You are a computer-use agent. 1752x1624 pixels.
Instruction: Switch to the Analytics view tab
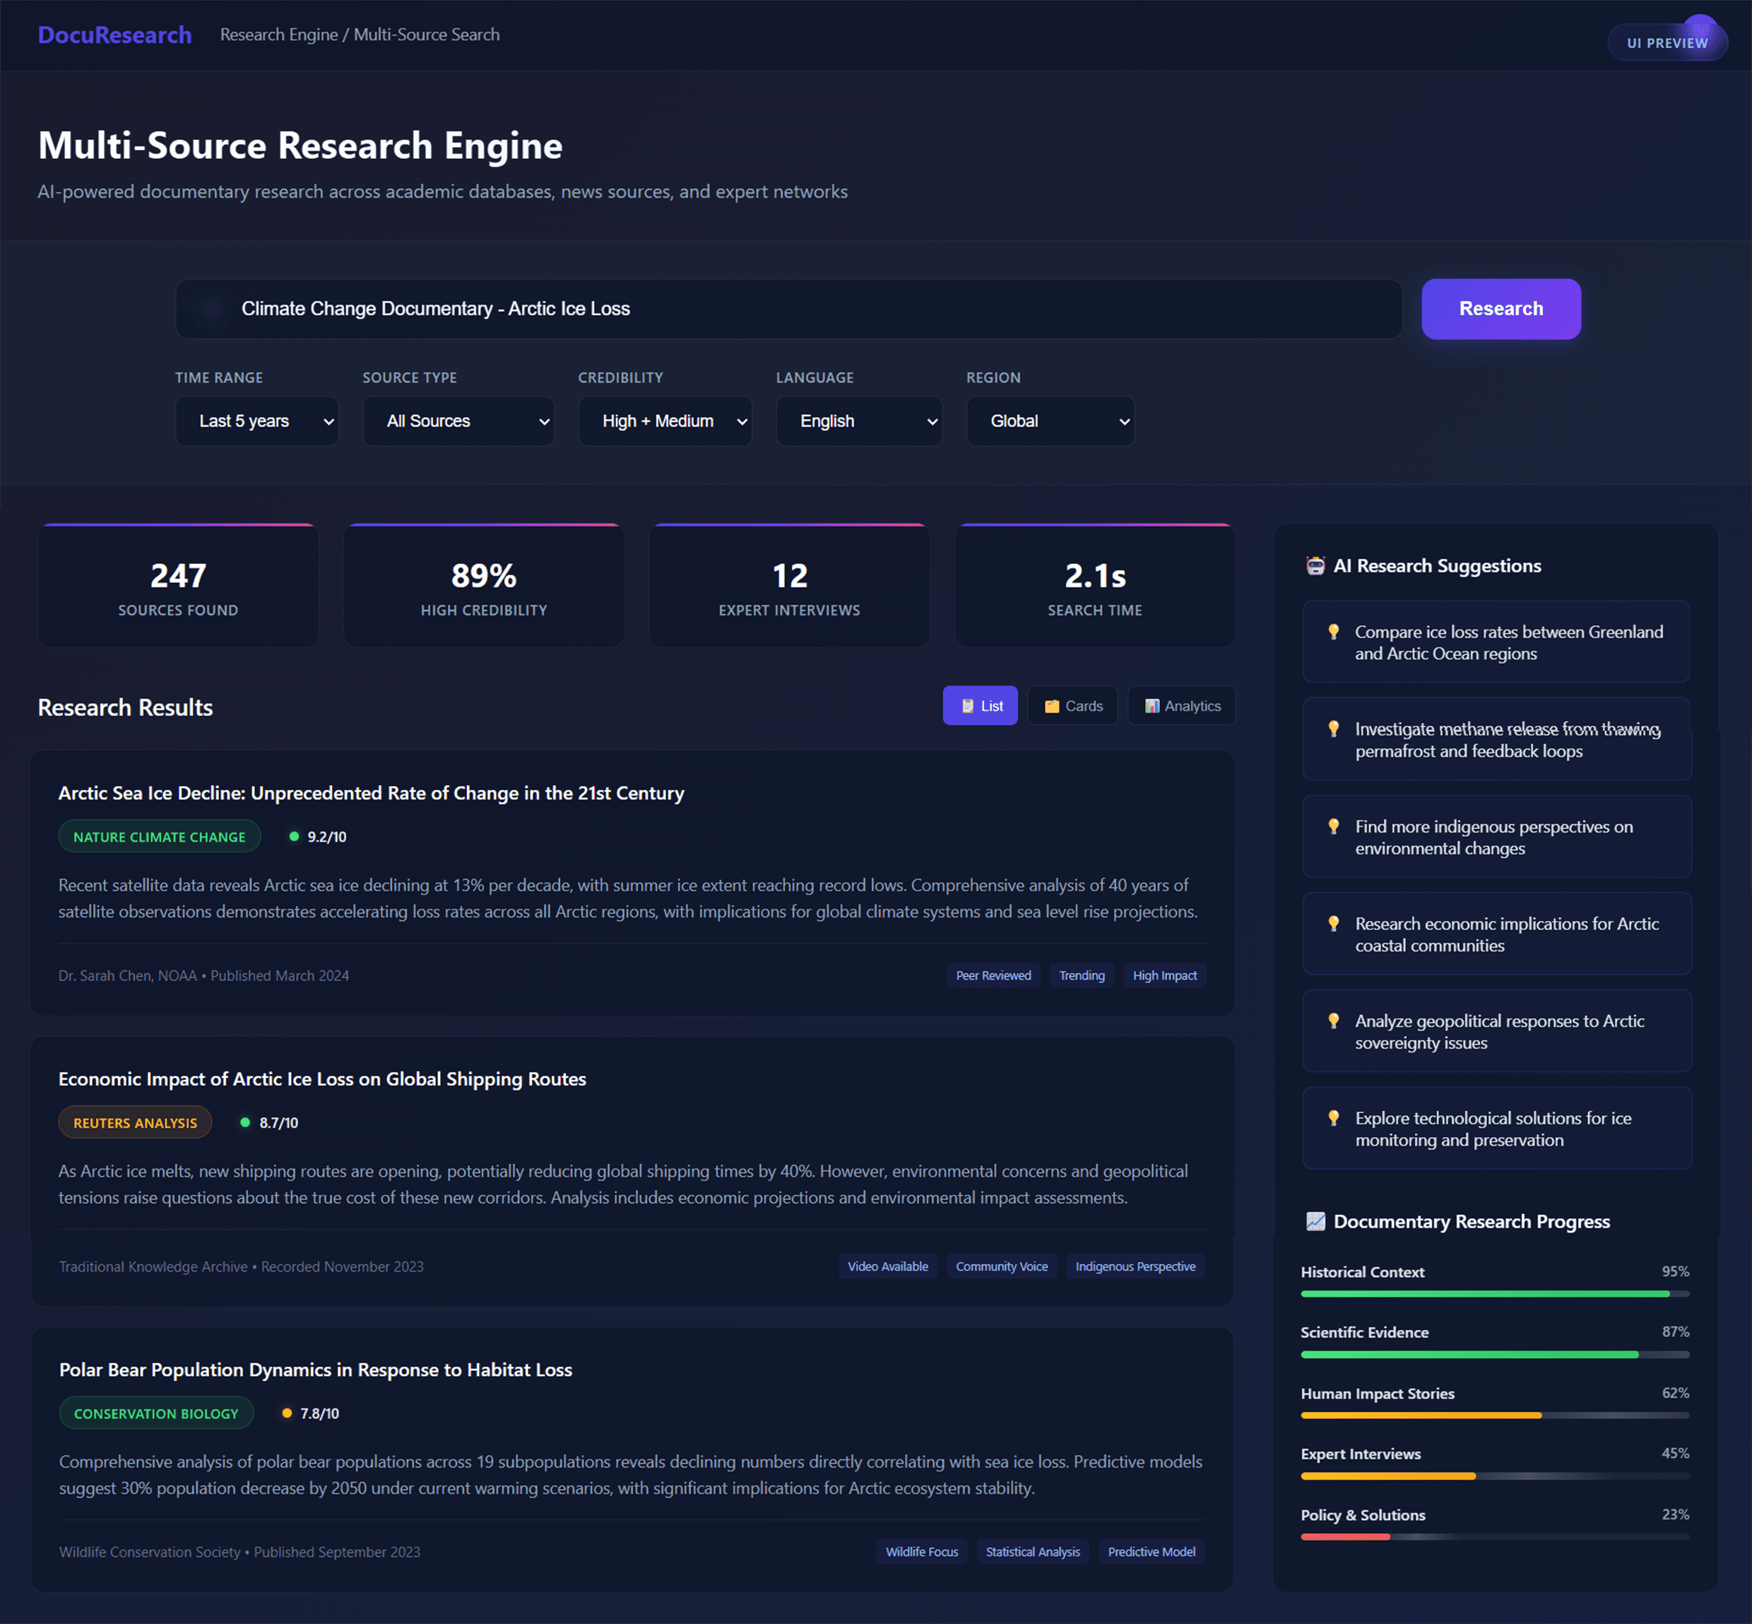point(1181,706)
